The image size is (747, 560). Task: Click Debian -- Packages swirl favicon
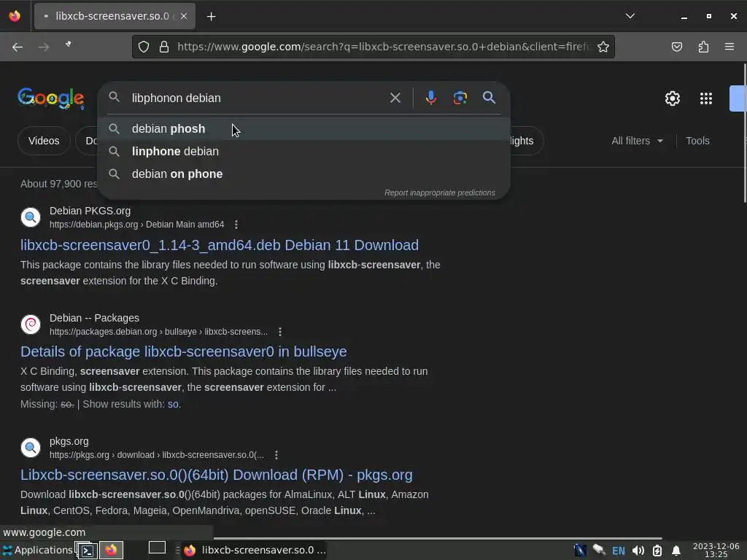coord(31,324)
